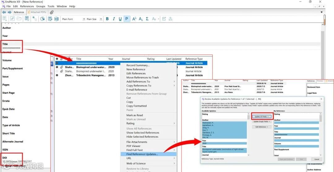Viewport: 334px width, 172px height.
Task: Choose Copy Formatted in context menu
Action: (x=137, y=106)
